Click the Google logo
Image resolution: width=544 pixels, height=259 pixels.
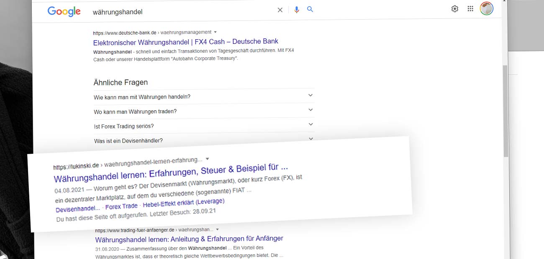64,11
